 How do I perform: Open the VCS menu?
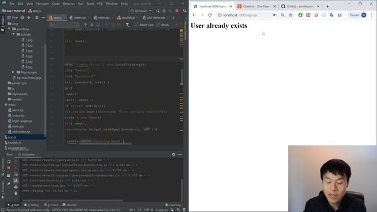[100, 4]
